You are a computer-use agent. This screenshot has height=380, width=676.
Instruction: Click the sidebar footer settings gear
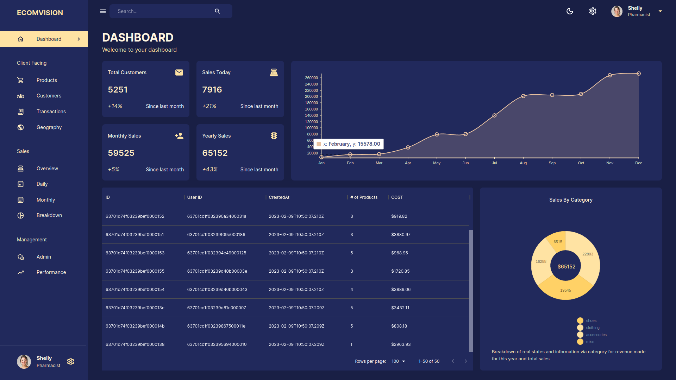pyautogui.click(x=70, y=361)
